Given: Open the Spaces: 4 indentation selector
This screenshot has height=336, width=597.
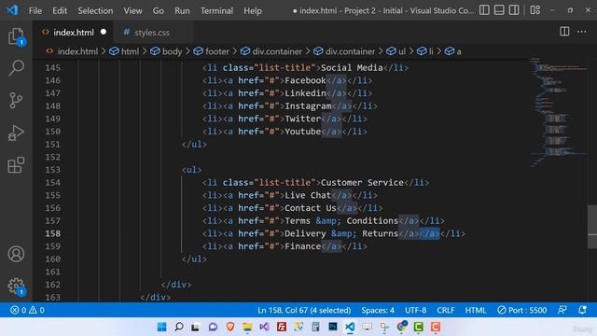Looking at the screenshot, I should (378, 310).
